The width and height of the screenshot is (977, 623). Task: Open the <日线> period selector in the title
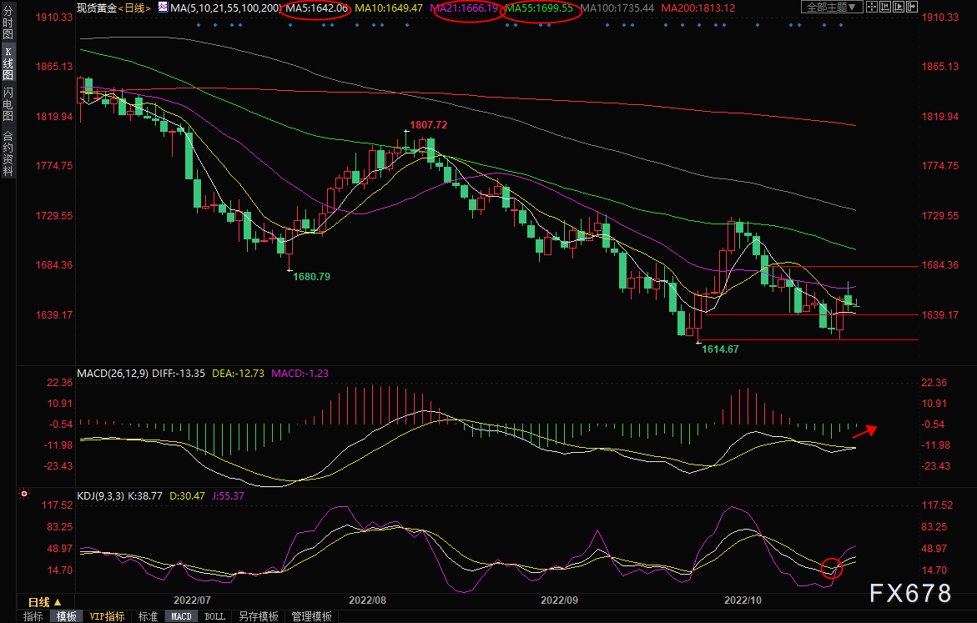point(134,8)
